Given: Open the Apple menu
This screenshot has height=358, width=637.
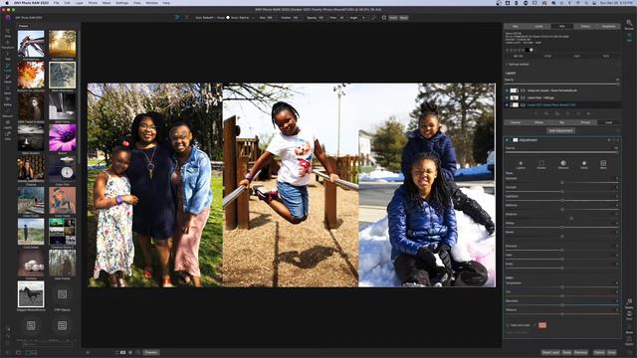Looking at the screenshot, I should (x=7, y=3).
